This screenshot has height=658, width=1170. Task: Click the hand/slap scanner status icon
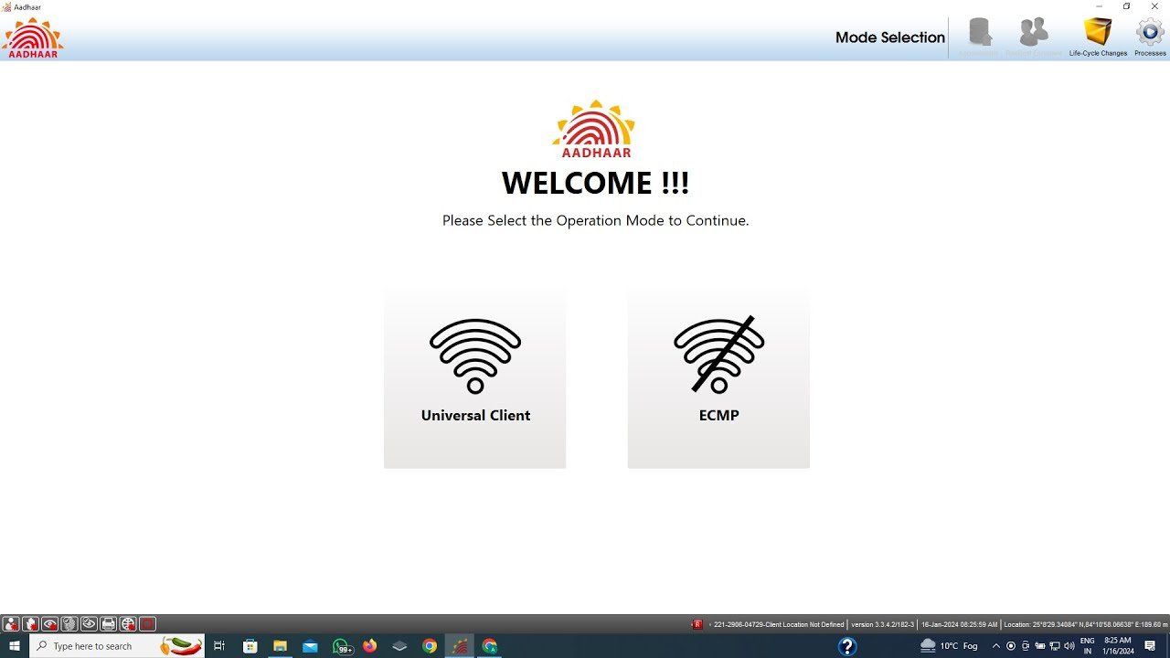click(30, 624)
